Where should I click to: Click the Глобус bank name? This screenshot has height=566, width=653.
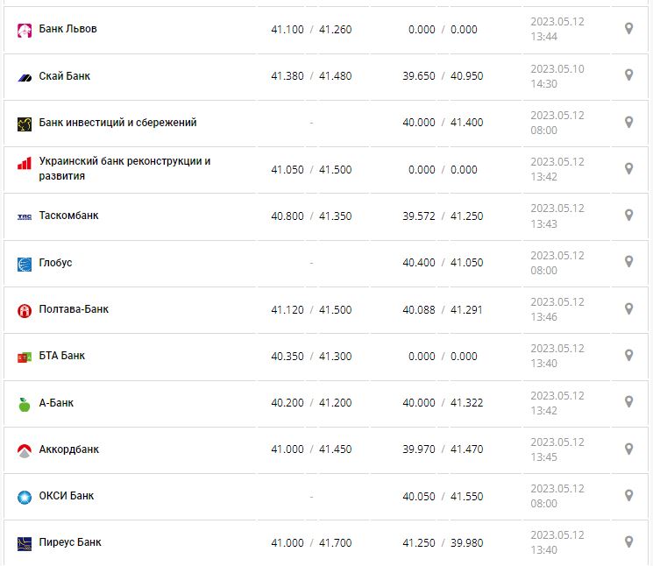[x=56, y=263]
